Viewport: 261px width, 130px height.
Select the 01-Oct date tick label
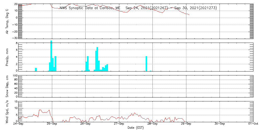point(253,124)
